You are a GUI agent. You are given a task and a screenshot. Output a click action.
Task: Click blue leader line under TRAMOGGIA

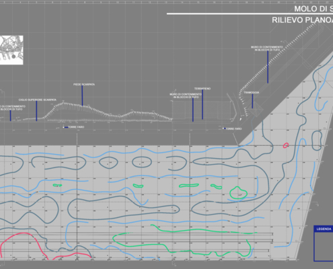(x=252, y=101)
